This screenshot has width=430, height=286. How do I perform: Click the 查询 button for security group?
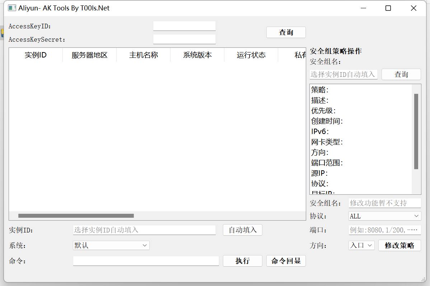pyautogui.click(x=401, y=74)
